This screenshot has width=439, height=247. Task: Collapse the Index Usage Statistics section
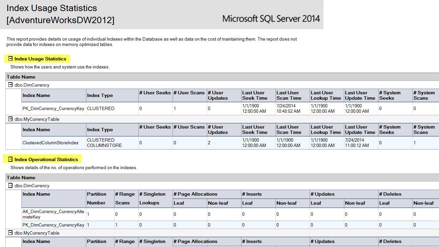coord(10,59)
